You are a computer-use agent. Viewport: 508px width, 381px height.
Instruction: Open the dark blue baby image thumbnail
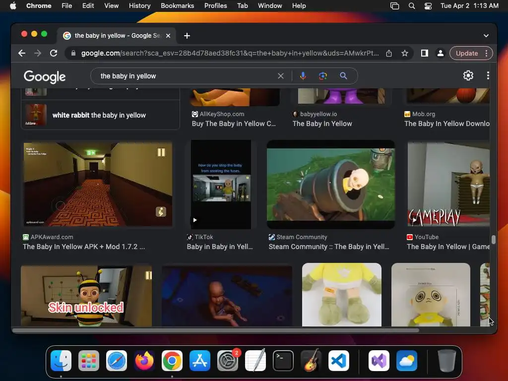[x=227, y=296]
